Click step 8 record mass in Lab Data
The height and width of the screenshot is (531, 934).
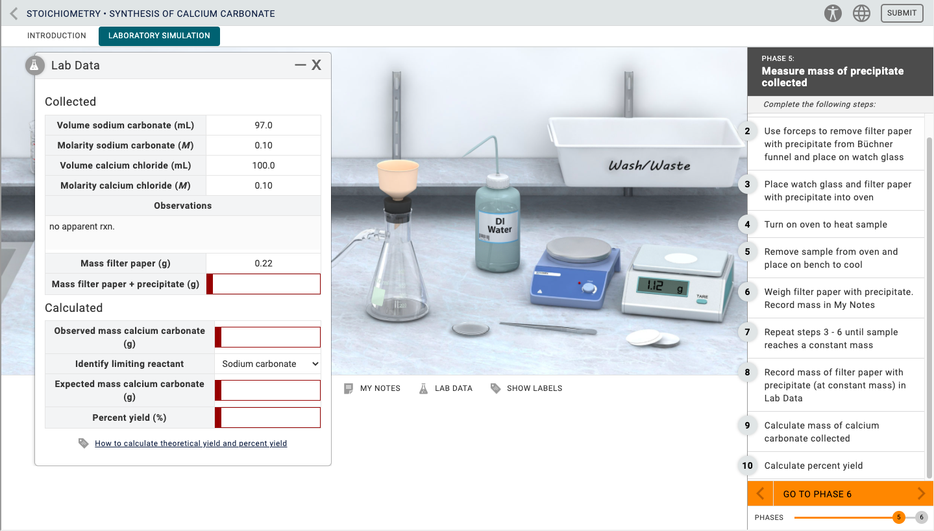[835, 385]
